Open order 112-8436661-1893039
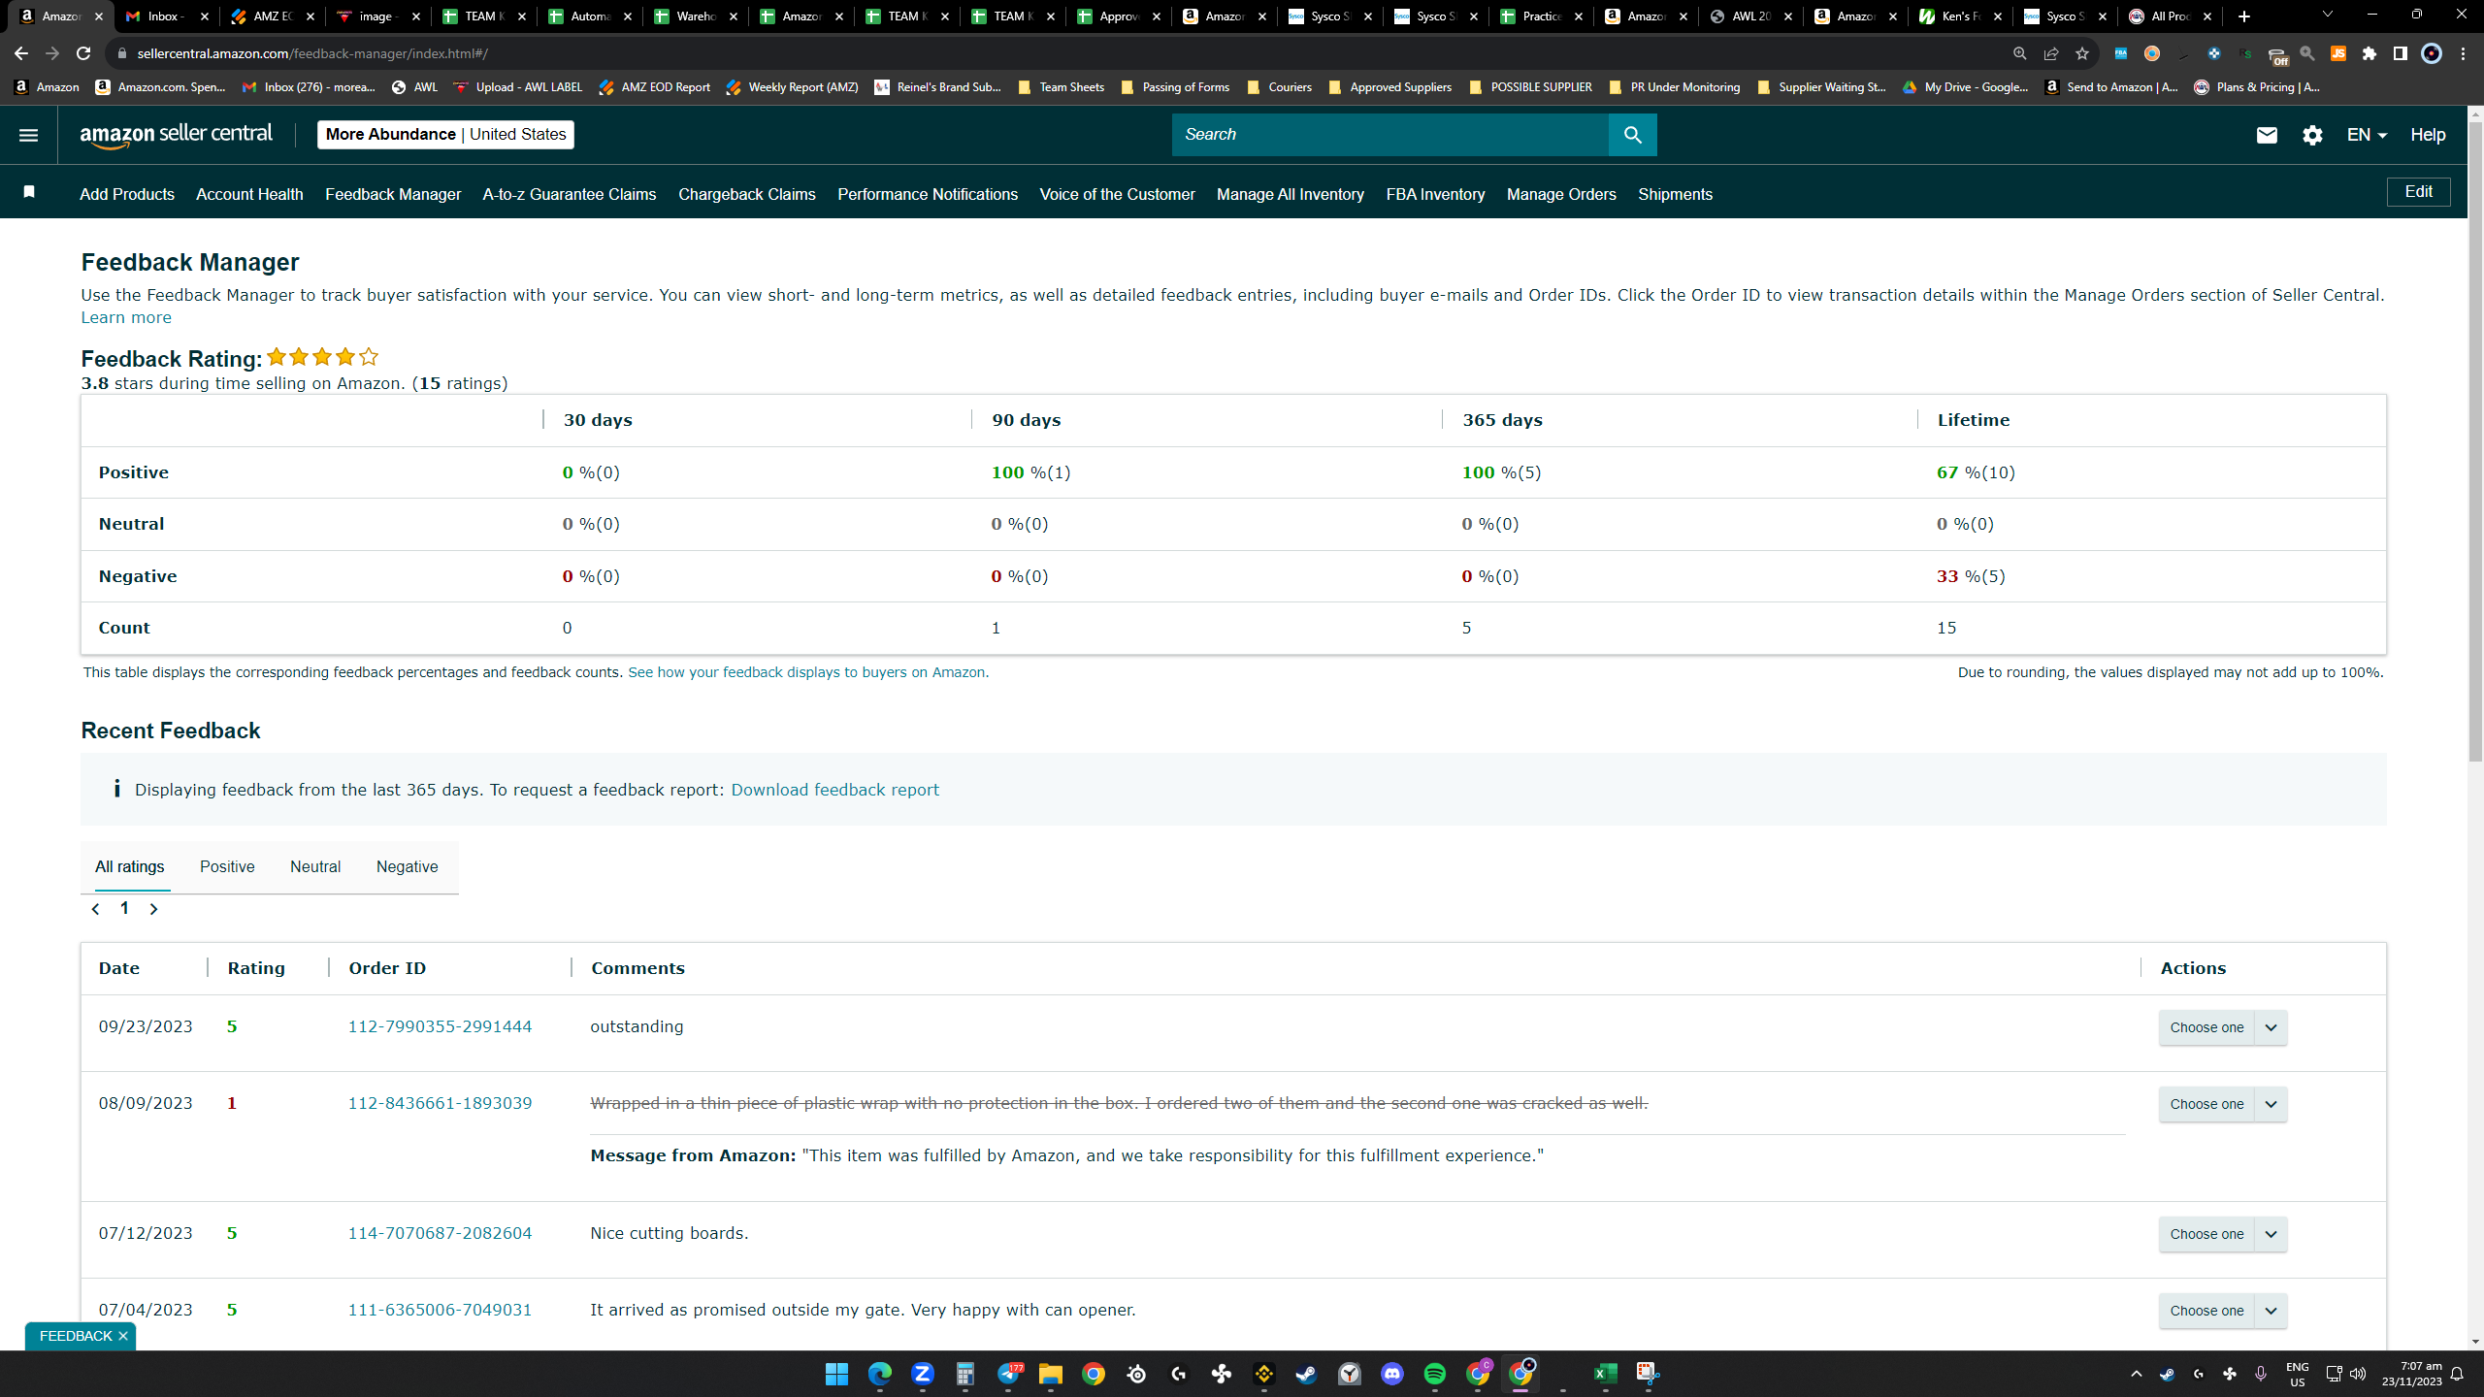 (440, 1103)
